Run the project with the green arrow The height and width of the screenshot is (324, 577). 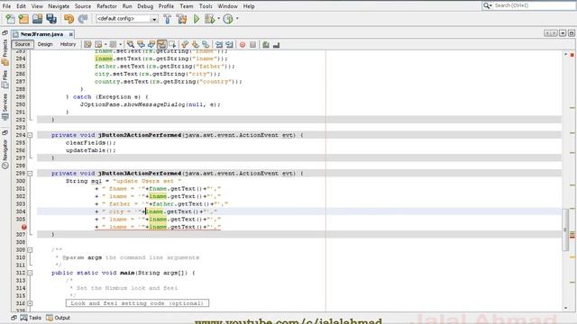click(x=197, y=19)
